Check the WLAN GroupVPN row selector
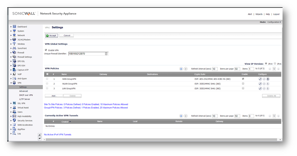Viewport: 297px width, 156px height. point(47,83)
